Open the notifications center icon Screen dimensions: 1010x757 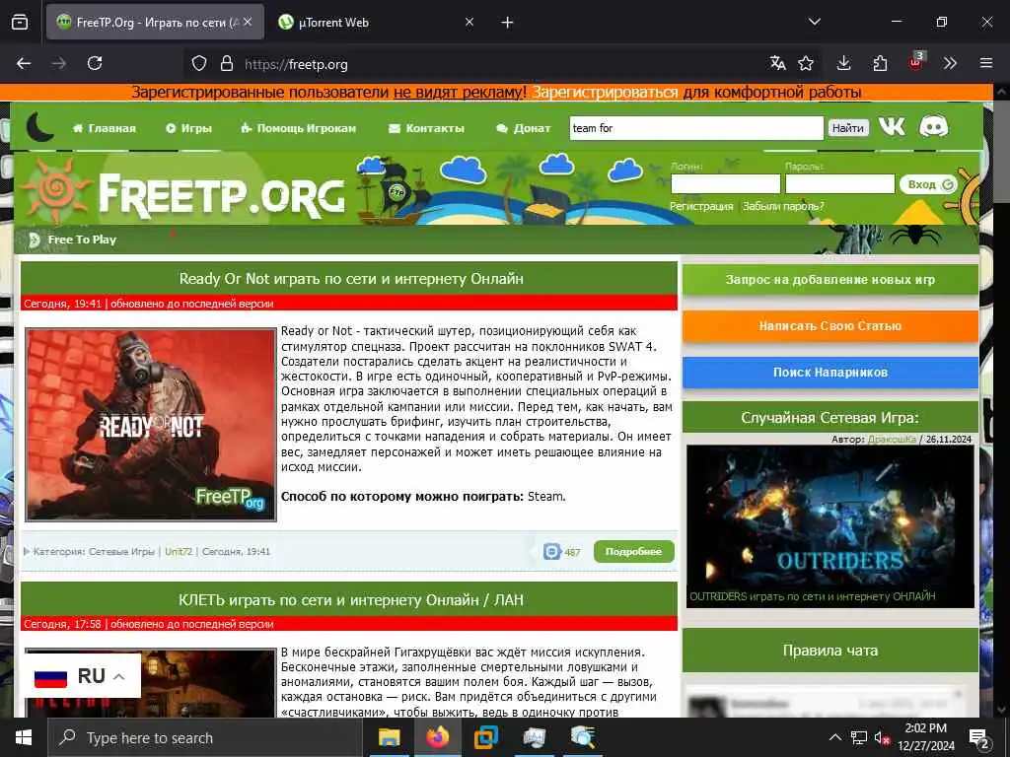pos(979,738)
